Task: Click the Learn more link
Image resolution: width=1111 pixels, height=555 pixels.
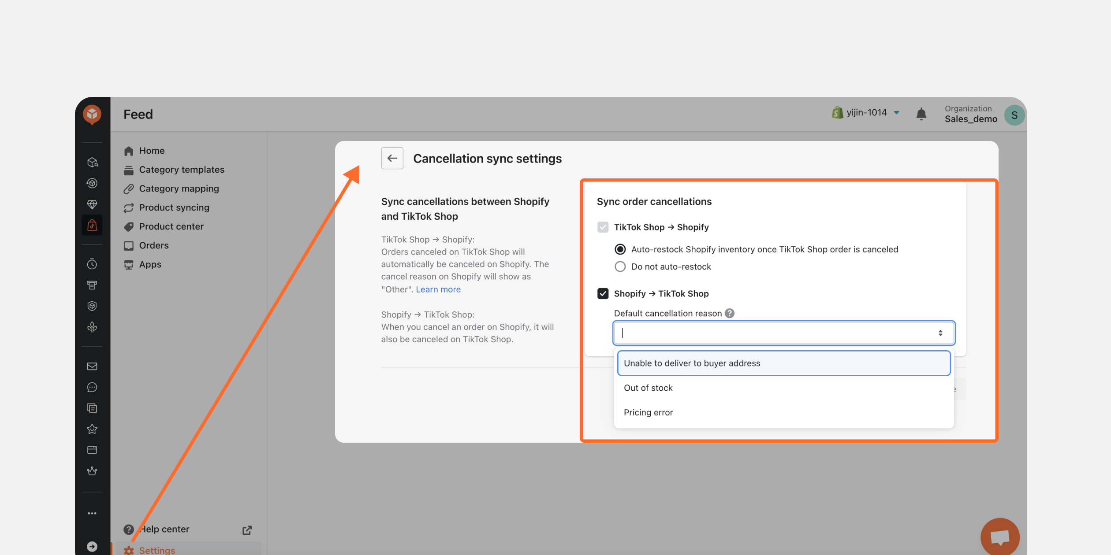Action: (438, 289)
